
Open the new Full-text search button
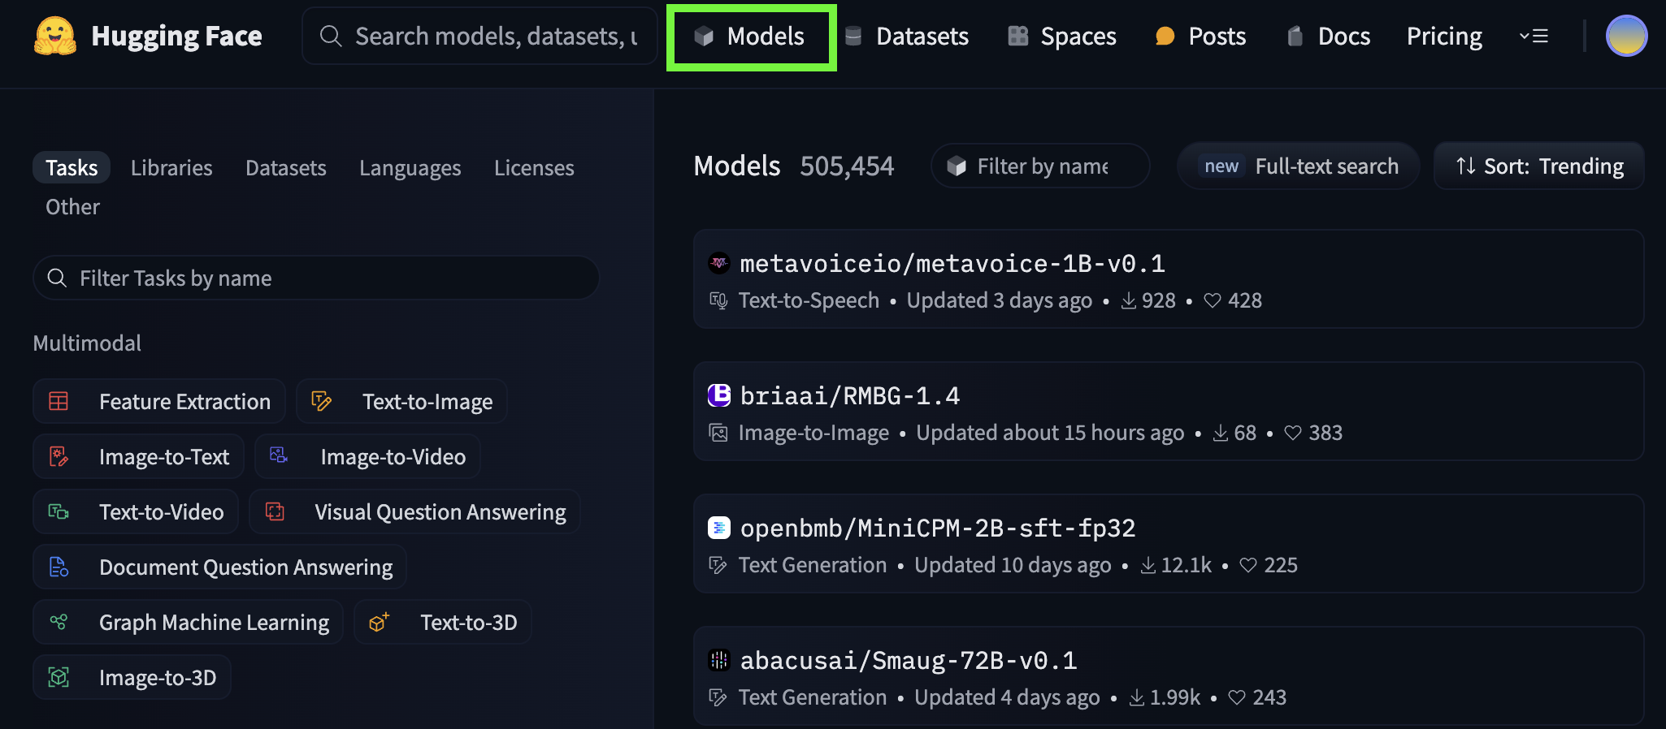tap(1299, 166)
